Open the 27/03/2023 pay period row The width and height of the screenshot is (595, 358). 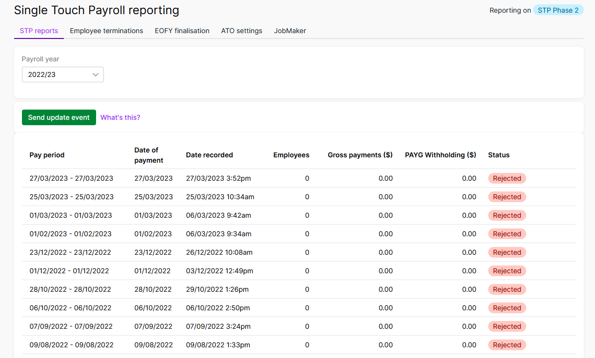coord(71,178)
